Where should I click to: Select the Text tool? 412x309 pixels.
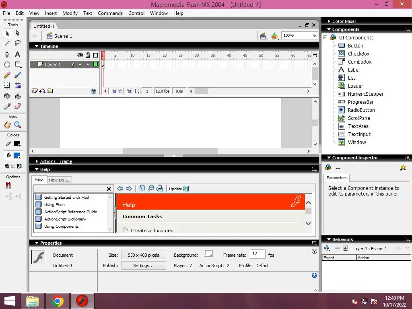point(18,54)
